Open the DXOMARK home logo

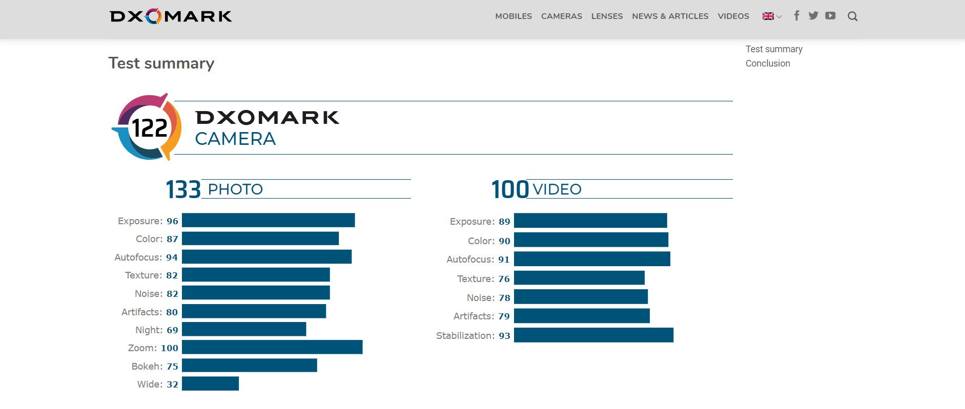pos(171,16)
